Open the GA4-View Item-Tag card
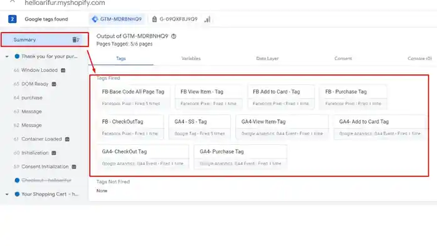This screenshot has width=437, height=246. coord(282,127)
